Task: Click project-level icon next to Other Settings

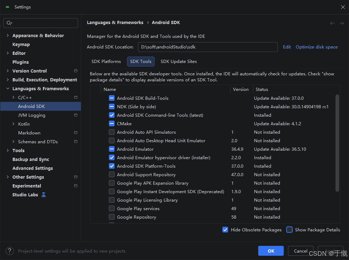Action: coord(76,177)
